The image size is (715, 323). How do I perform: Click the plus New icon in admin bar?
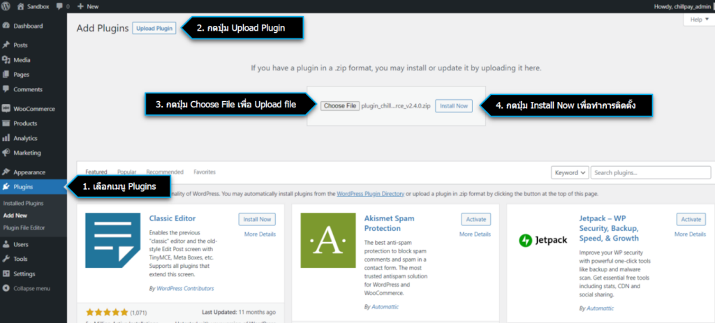(80, 6)
